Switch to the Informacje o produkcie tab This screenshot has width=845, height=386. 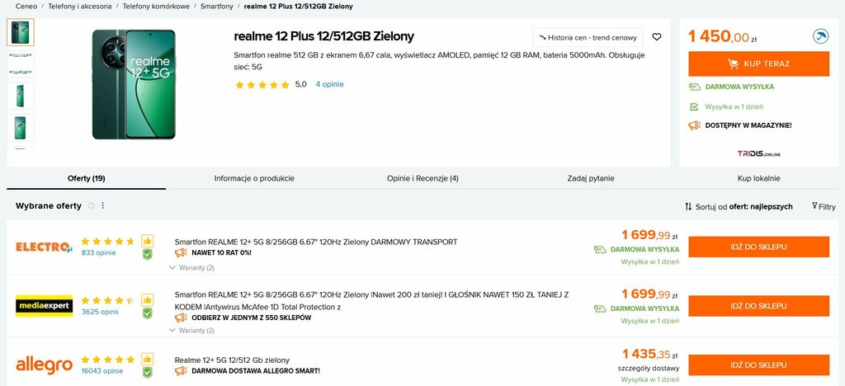[254, 178]
